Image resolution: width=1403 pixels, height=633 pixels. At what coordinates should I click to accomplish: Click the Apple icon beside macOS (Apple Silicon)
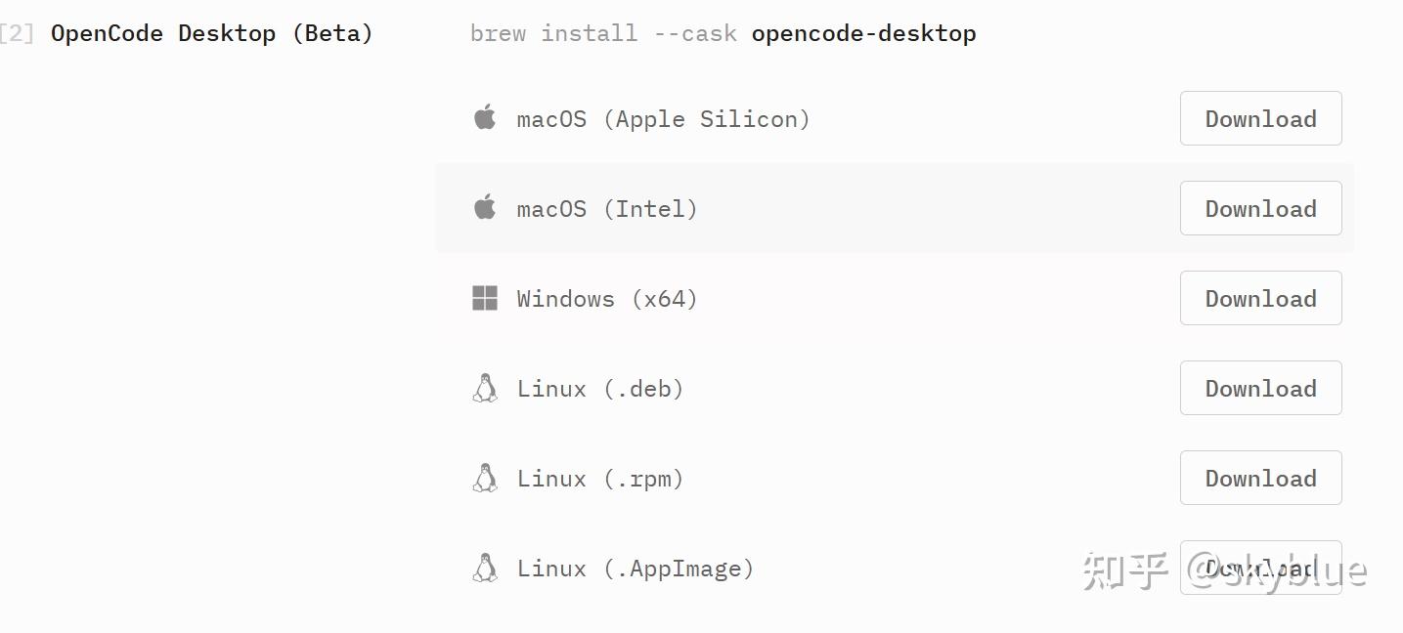485,118
